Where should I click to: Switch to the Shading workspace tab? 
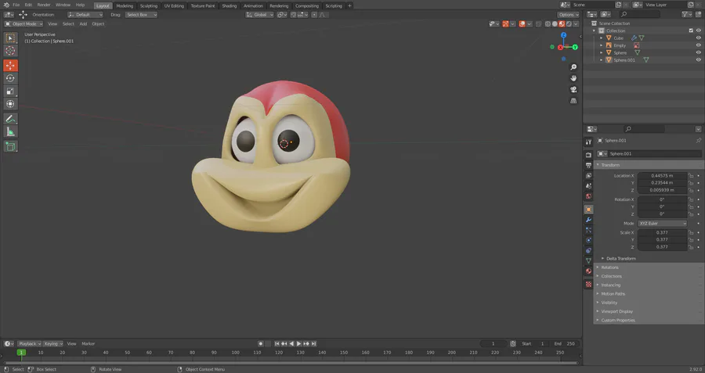230,5
